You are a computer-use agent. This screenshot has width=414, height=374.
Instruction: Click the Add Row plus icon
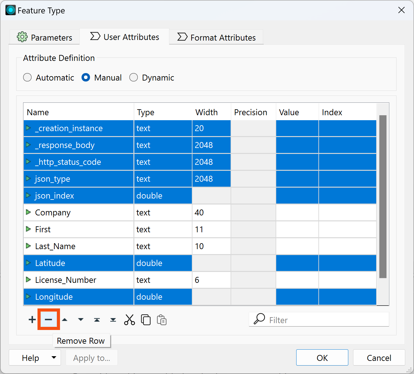[32, 319]
